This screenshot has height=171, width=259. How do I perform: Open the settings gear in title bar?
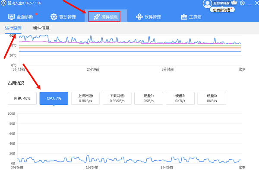point(242,3)
